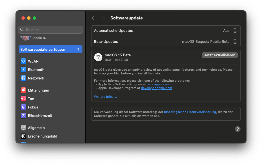Open Bildschirmzeit hourglass icon
The image size is (262, 164).
[23, 116]
